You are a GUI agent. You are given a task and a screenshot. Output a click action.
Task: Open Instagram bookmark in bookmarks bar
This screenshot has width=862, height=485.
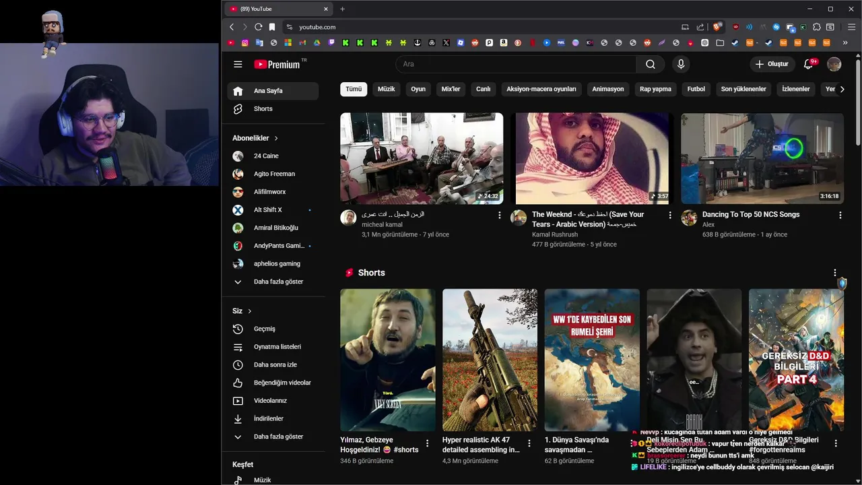(x=245, y=42)
